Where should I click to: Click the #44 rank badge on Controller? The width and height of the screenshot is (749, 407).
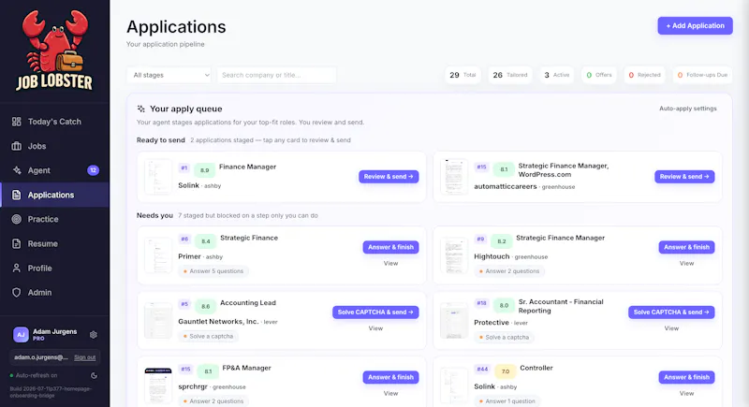pyautogui.click(x=482, y=369)
